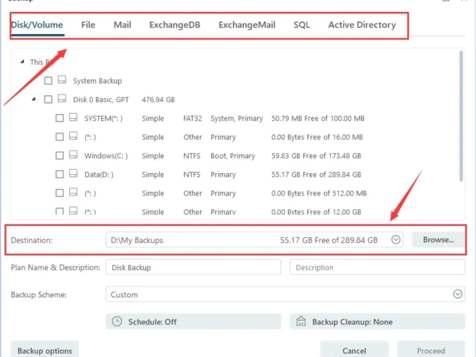This screenshot has width=476, height=357.
Task: Click the SYSTEM(*:) volume drive icon
Action: (x=73, y=117)
